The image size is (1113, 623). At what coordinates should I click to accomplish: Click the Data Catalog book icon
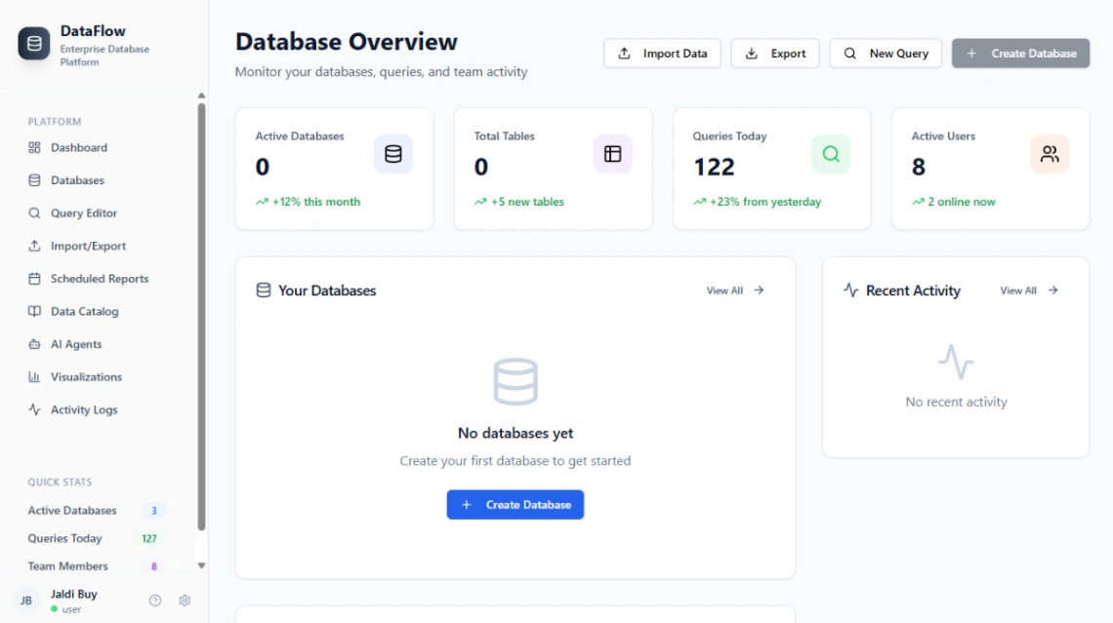tap(34, 311)
